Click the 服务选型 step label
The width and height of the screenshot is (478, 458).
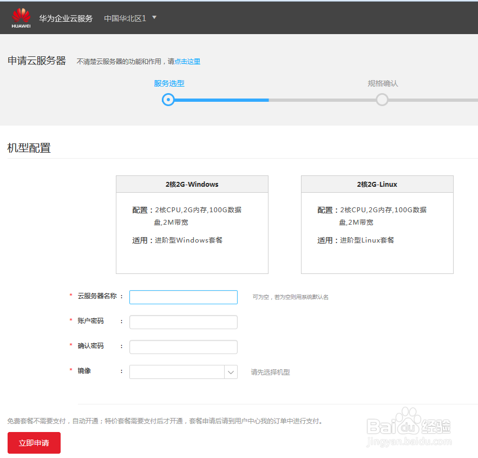pyautogui.click(x=169, y=83)
